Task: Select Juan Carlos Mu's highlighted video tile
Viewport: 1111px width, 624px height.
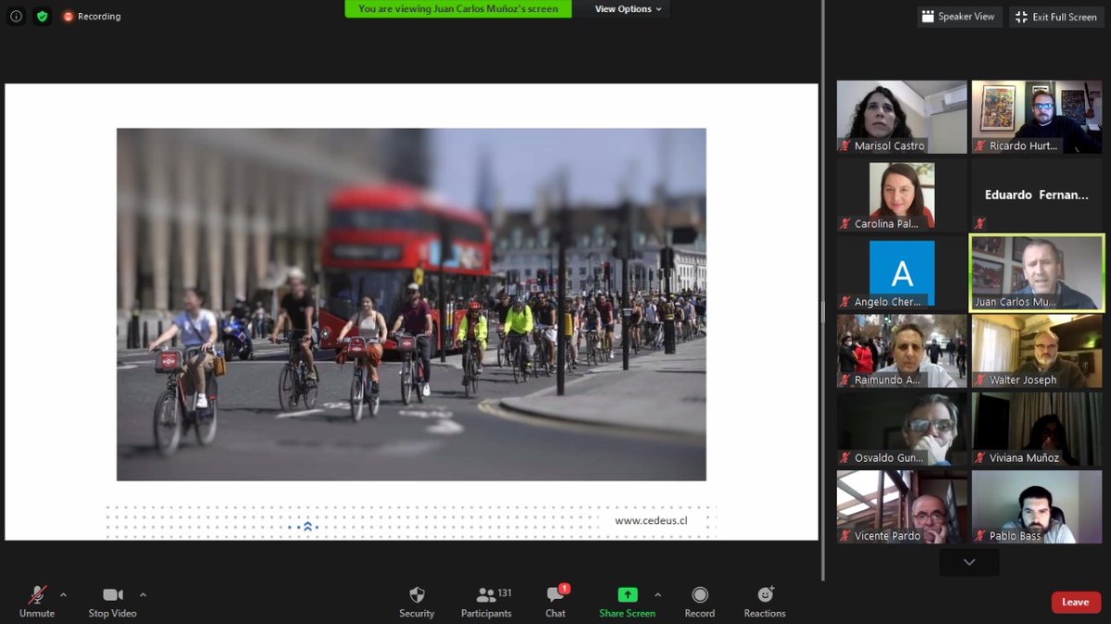Action: pyautogui.click(x=1037, y=273)
